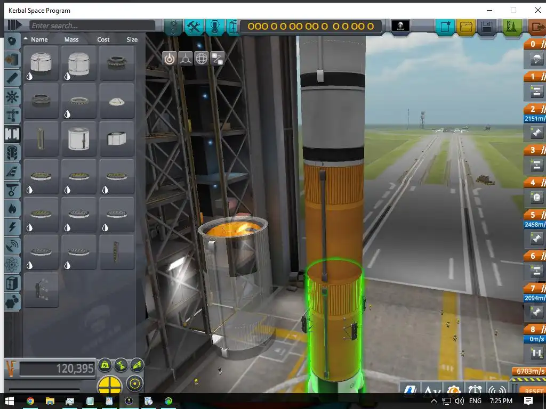
Task: Expand stage 5 delta-v 2458m/s readout
Action: coord(535,225)
